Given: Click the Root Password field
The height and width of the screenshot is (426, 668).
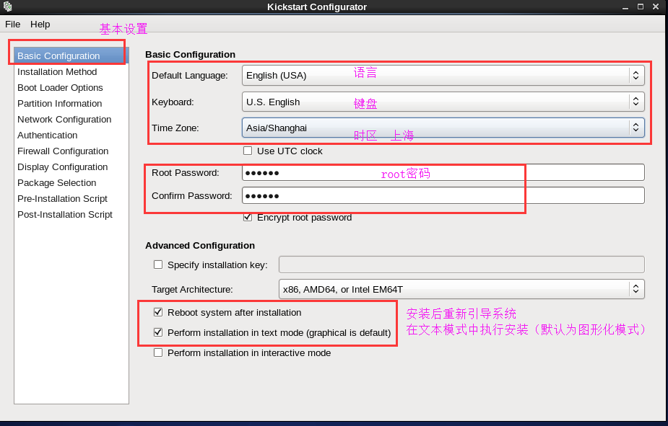Looking at the screenshot, I should tap(443, 172).
